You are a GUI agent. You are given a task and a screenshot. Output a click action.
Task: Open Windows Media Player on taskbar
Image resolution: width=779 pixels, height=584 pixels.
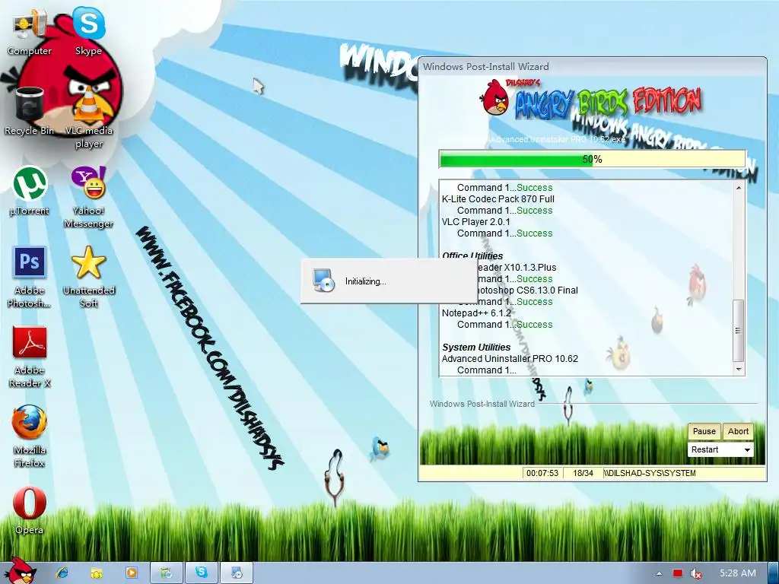click(x=131, y=573)
